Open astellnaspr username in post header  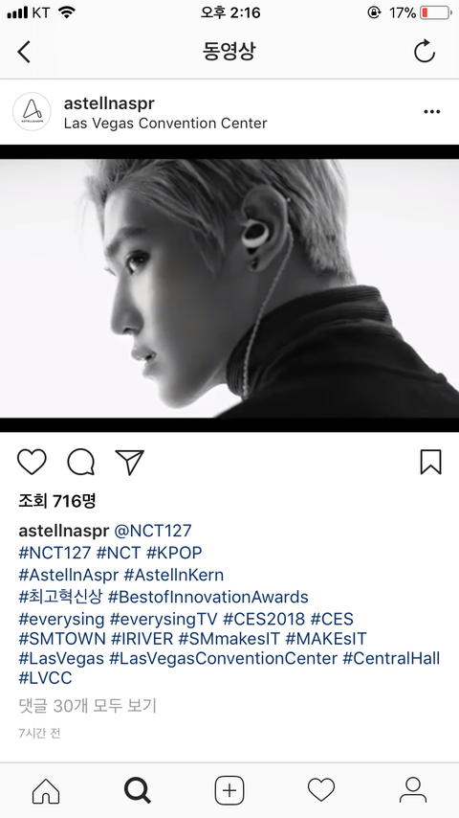109,103
